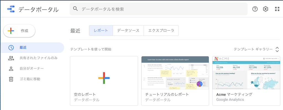Click the colorful plus icon on 作成
The width and height of the screenshot is (283, 110).
pos(11,31)
